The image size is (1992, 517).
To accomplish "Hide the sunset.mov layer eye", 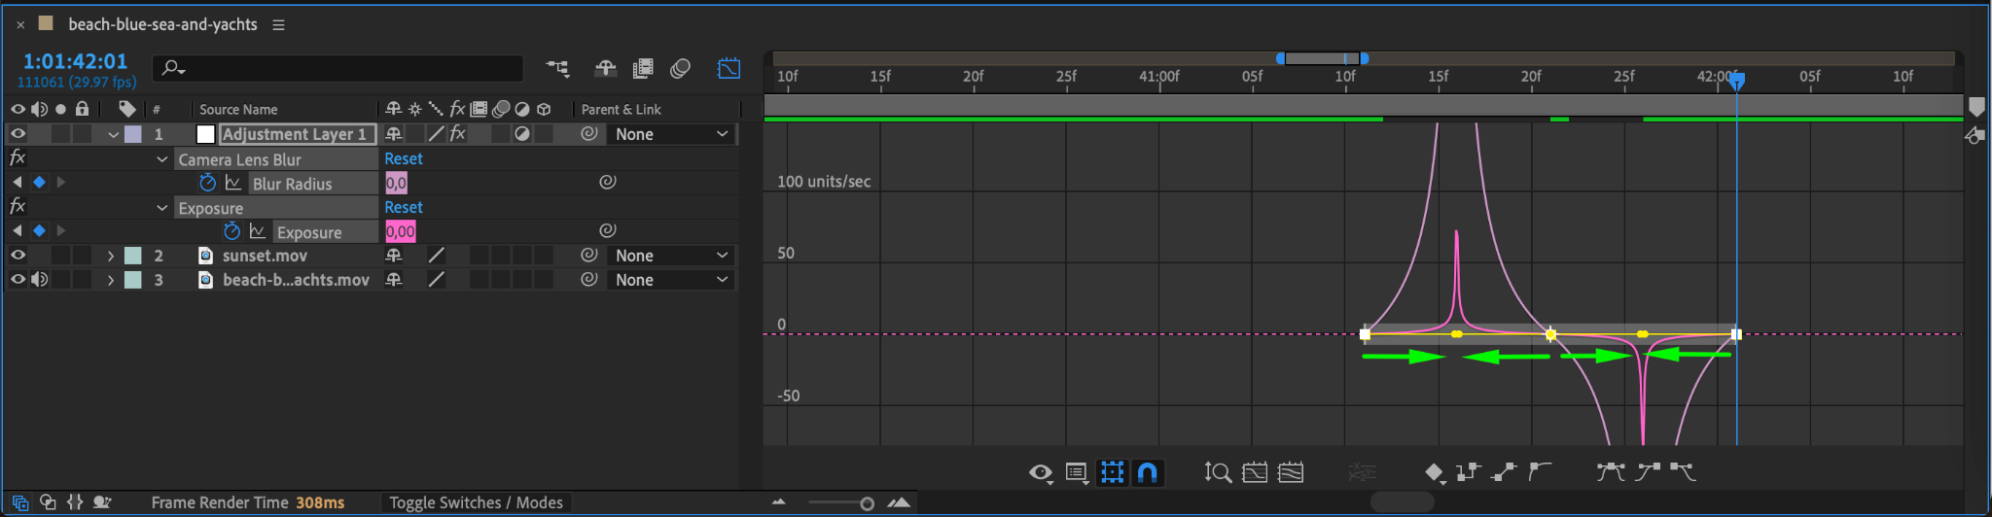I will pos(18,256).
